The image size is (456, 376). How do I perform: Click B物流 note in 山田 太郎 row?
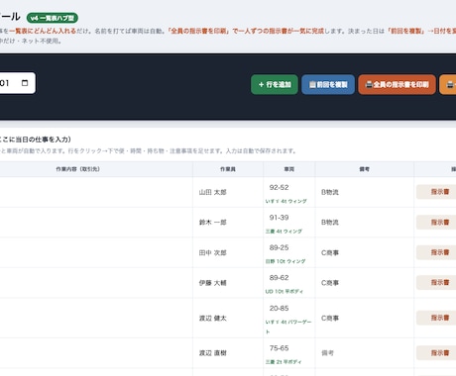coord(330,192)
